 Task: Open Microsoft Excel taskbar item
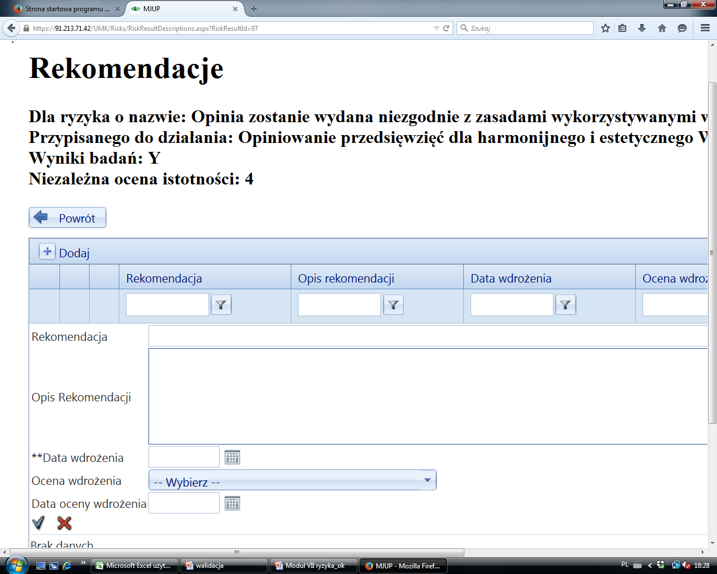[134, 566]
